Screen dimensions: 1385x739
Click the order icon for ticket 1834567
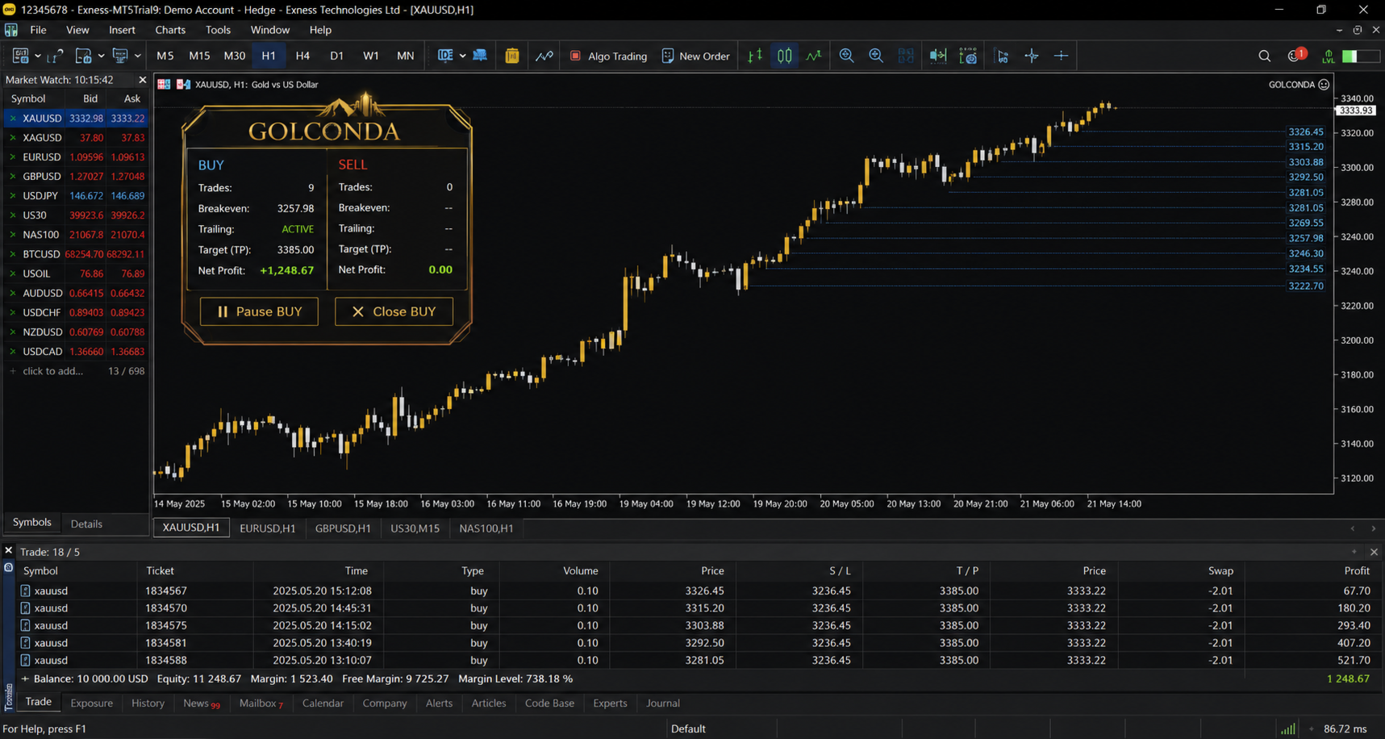click(25, 591)
